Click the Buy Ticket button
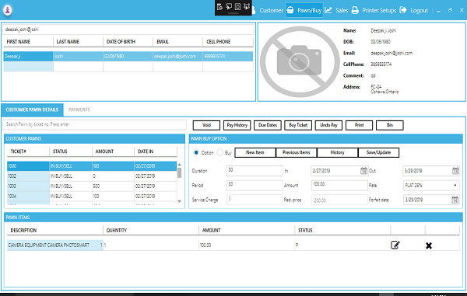This screenshot has height=296, width=467. (298, 125)
